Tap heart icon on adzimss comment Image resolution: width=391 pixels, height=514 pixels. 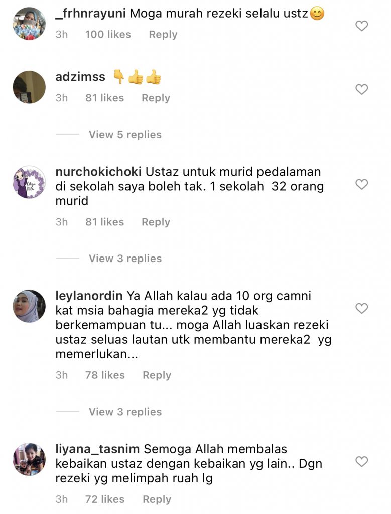pyautogui.click(x=361, y=89)
